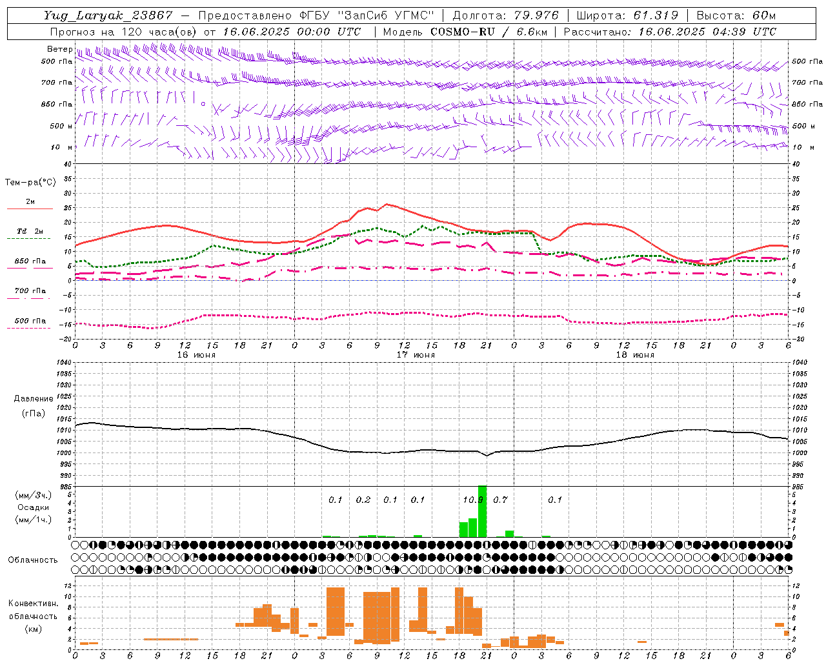Click the tallest green precipitation bar
The image size is (826, 661).
click(482, 511)
